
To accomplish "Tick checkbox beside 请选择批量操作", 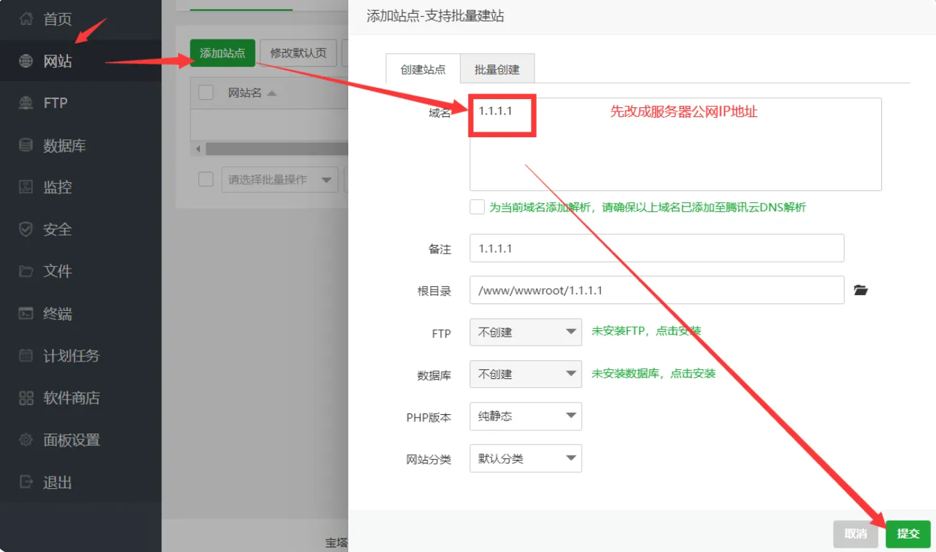I will pyautogui.click(x=206, y=179).
